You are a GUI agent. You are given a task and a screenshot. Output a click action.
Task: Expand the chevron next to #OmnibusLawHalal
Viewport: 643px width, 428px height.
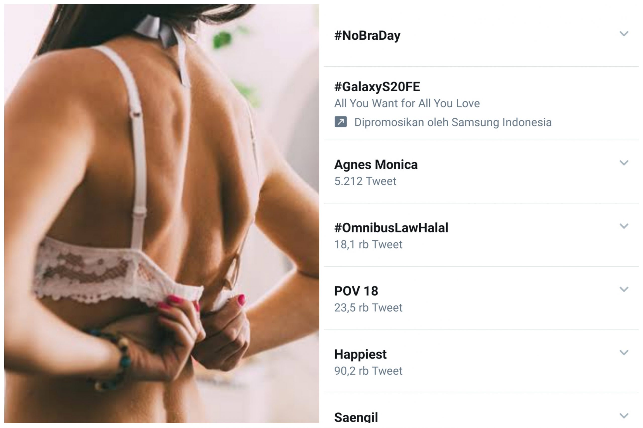click(x=624, y=226)
